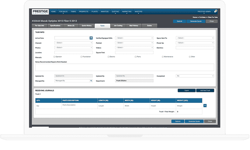Click the Add New Truck button
Image resolution: width=250 pixels, height=150 pixels.
pos(205,90)
